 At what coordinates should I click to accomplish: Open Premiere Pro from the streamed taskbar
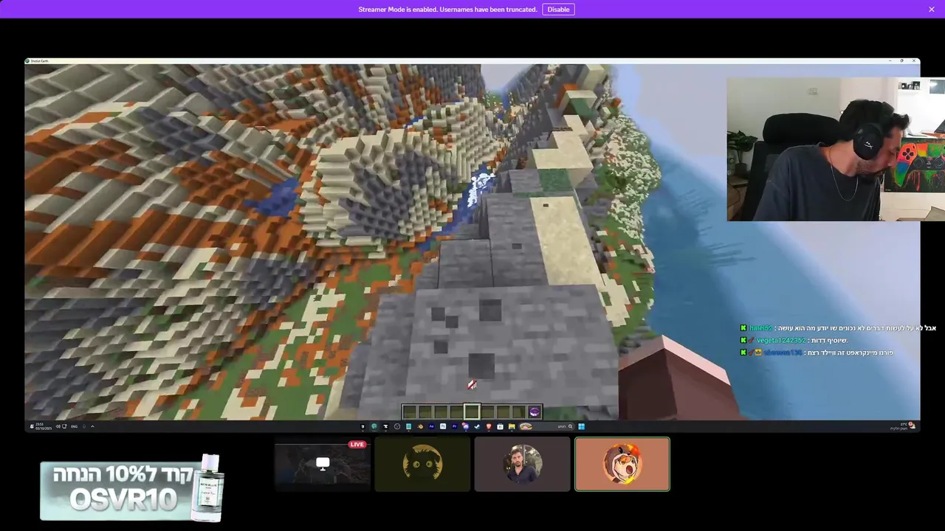(454, 426)
